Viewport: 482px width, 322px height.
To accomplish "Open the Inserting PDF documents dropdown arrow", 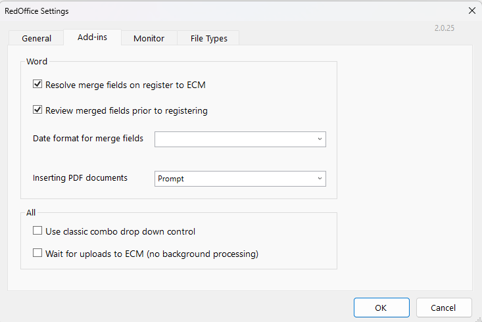I will click(x=320, y=179).
